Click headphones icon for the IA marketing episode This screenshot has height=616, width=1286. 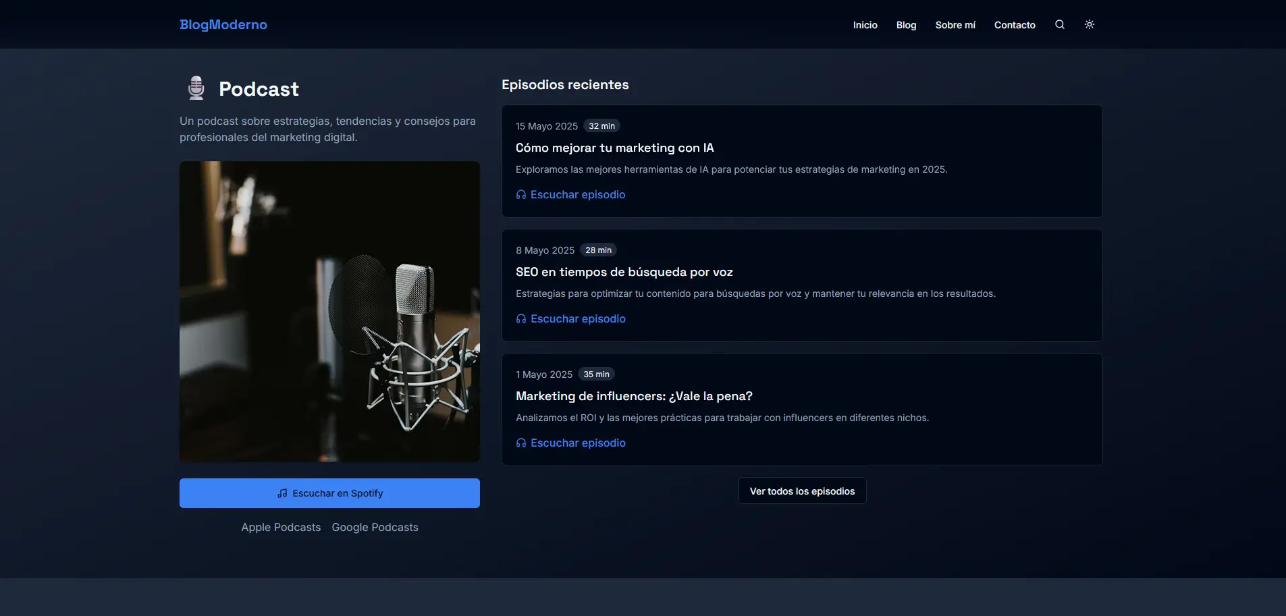[521, 195]
